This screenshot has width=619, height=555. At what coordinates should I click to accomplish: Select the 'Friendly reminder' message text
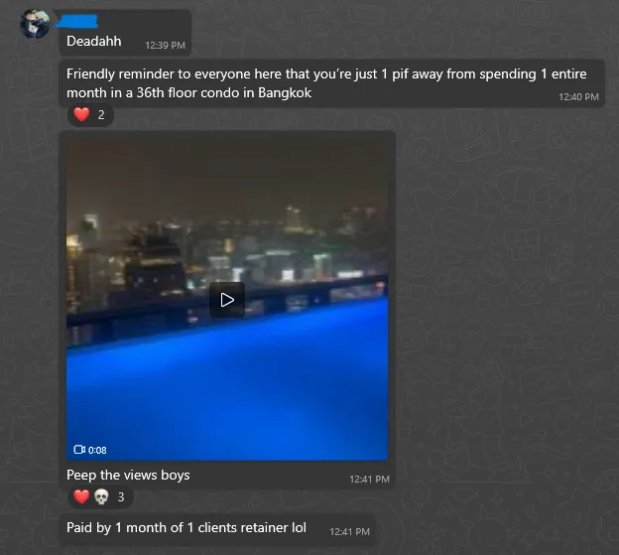[326, 83]
